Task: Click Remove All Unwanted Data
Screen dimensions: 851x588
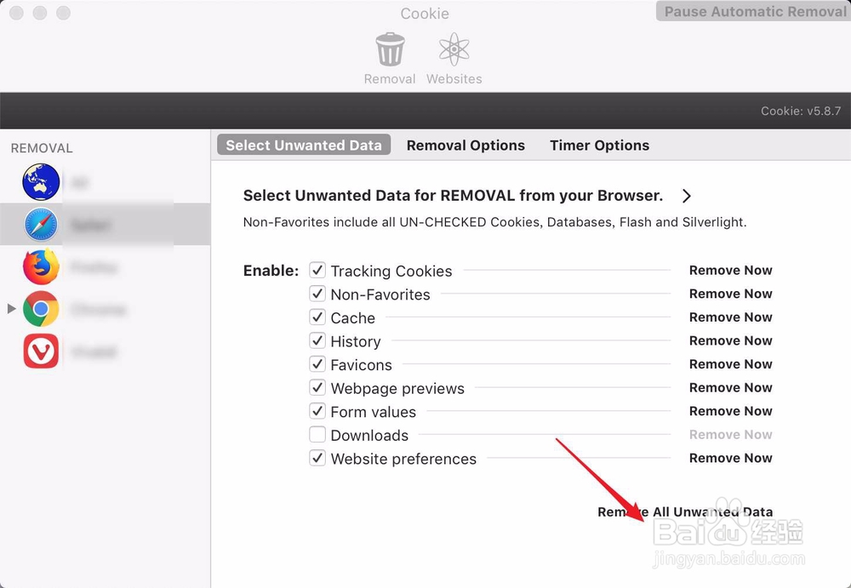Action: point(685,512)
